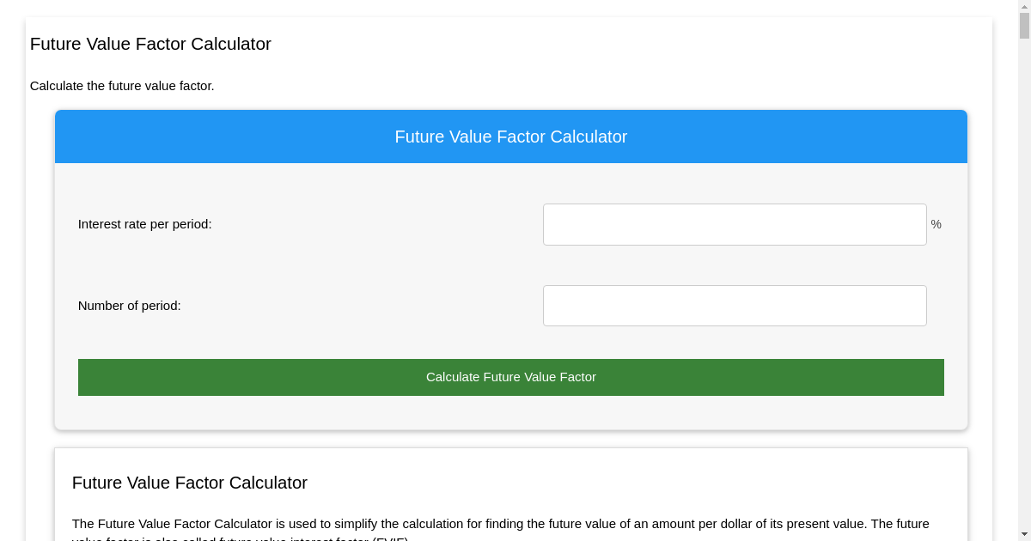Click the scrollbar up arrow
Image resolution: width=1031 pixels, height=541 pixels.
click(1025, 6)
